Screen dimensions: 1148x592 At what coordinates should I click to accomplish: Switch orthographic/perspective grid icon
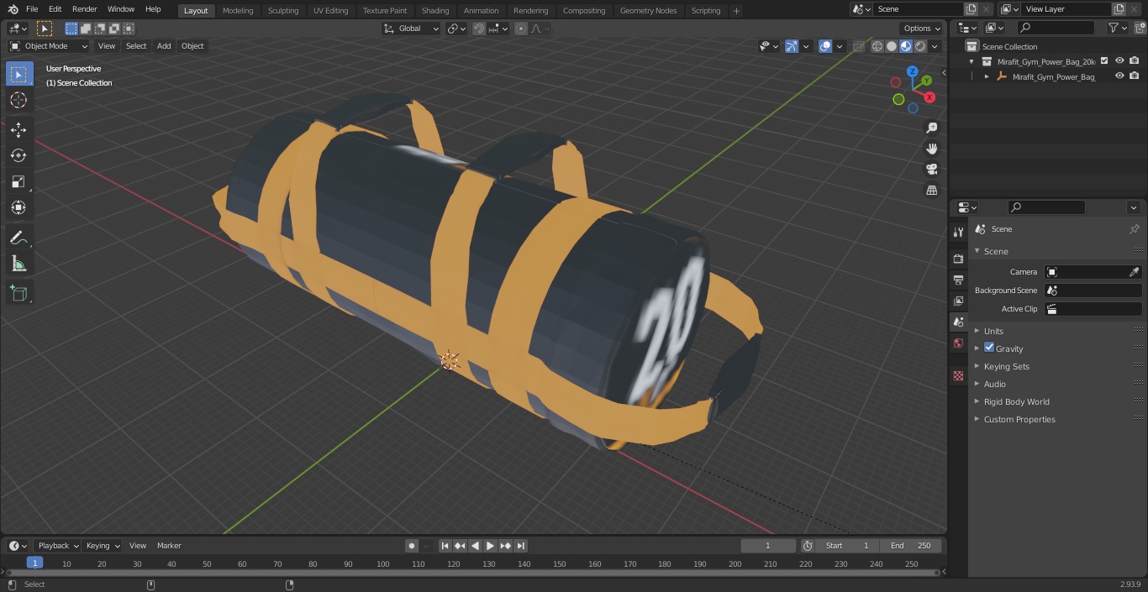click(931, 191)
